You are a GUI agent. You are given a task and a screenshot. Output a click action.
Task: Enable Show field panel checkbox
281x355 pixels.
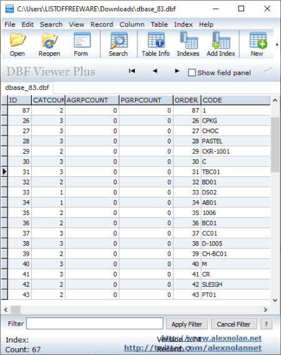coord(192,72)
